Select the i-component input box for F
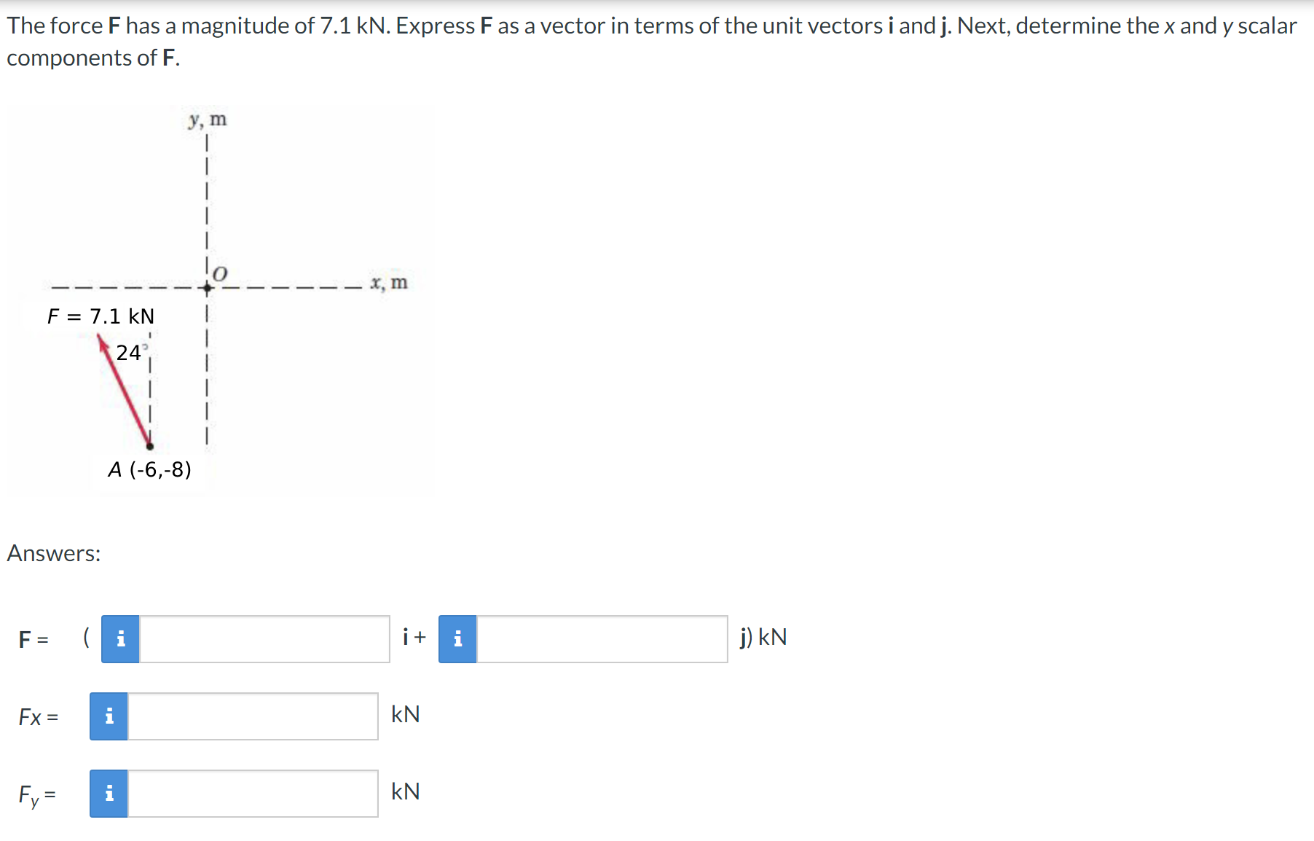Image resolution: width=1314 pixels, height=841 pixels. coord(262,638)
